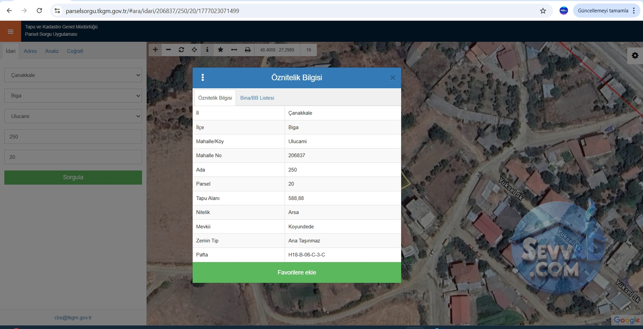This screenshot has width=643, height=329.
Task: Click the browser address bar URL
Action: pos(152,11)
